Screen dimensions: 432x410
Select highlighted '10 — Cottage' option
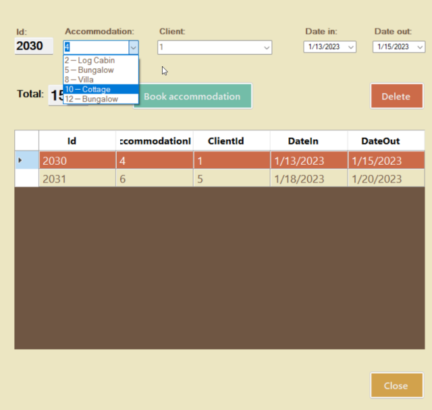(x=101, y=89)
